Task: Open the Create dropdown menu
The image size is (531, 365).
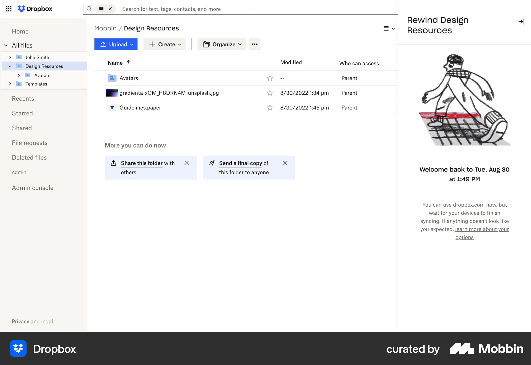Action: click(164, 44)
